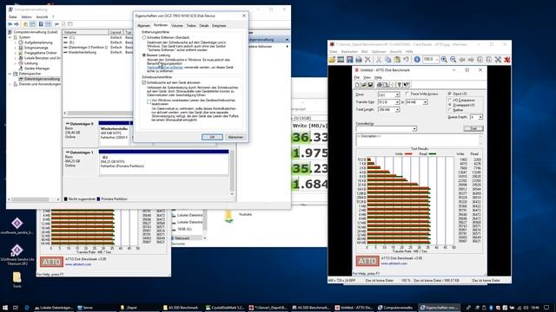This screenshot has height=312, width=556.
Task: Print image via IrfanView printer icon
Action: [359, 60]
